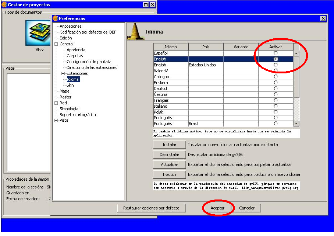
Task: Click the language list scrollbar thumb
Action: coord(296,77)
